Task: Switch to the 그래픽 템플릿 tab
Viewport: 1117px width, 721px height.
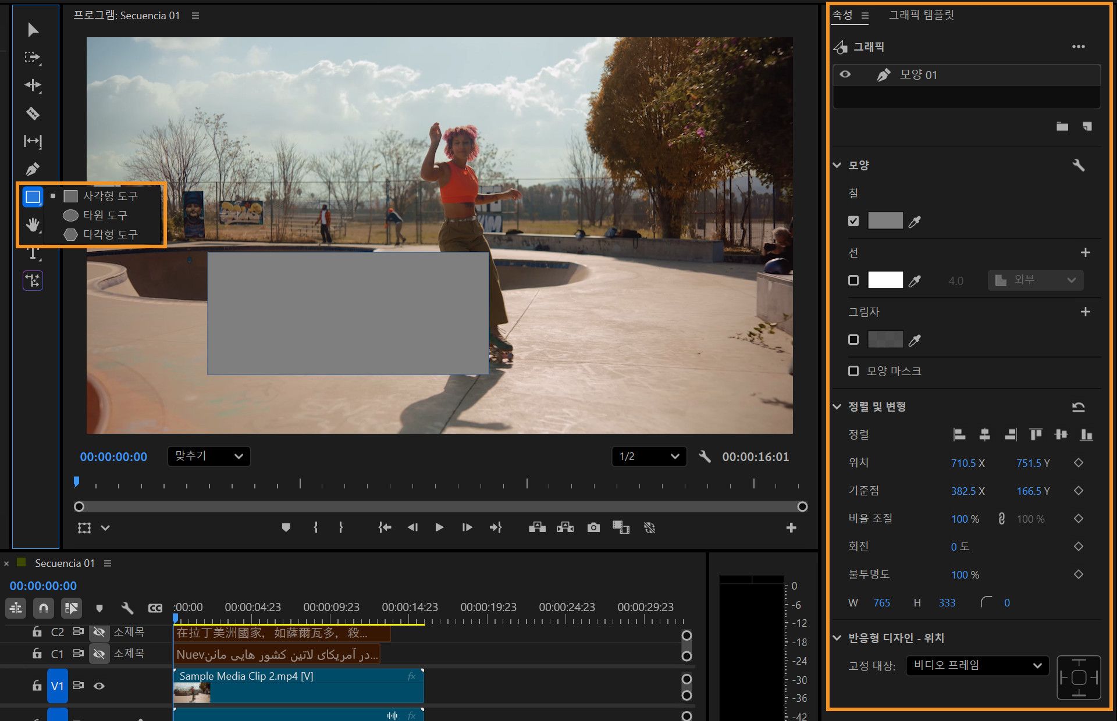Action: (921, 15)
